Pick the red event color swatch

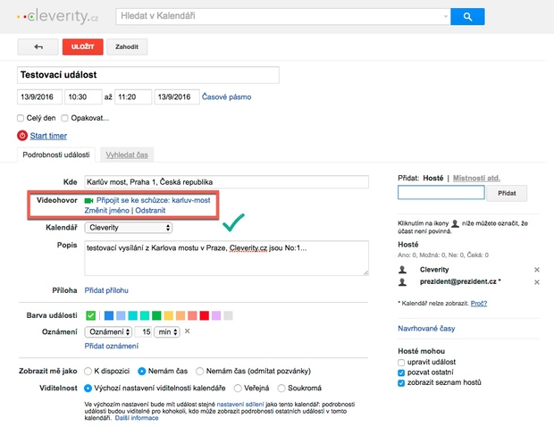205,315
